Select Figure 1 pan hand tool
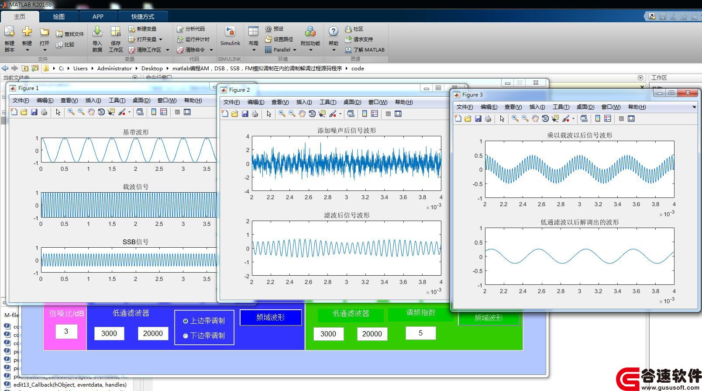The image size is (702, 391). coord(91,112)
